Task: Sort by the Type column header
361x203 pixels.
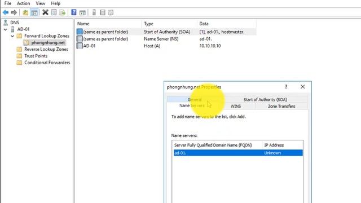Action: tap(169, 24)
